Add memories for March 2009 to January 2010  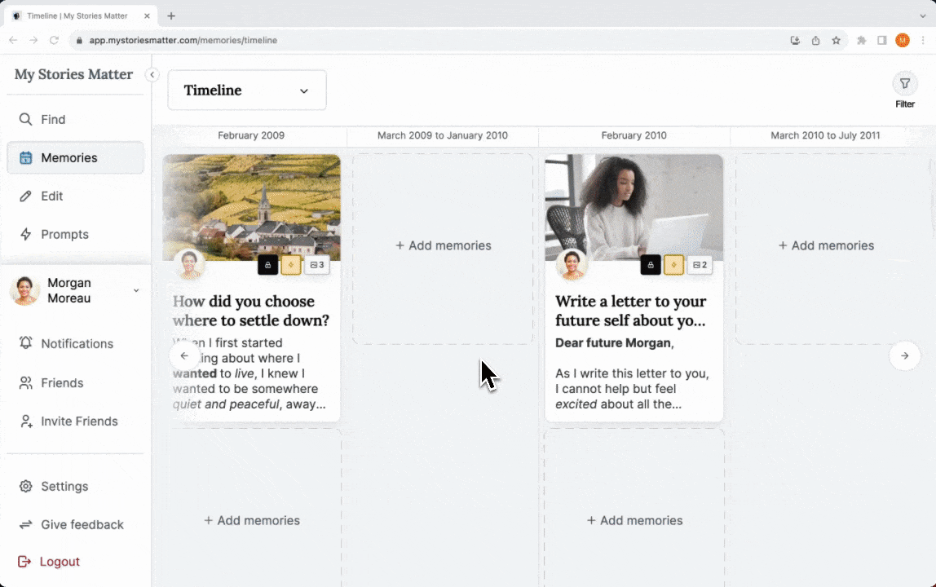[443, 245]
